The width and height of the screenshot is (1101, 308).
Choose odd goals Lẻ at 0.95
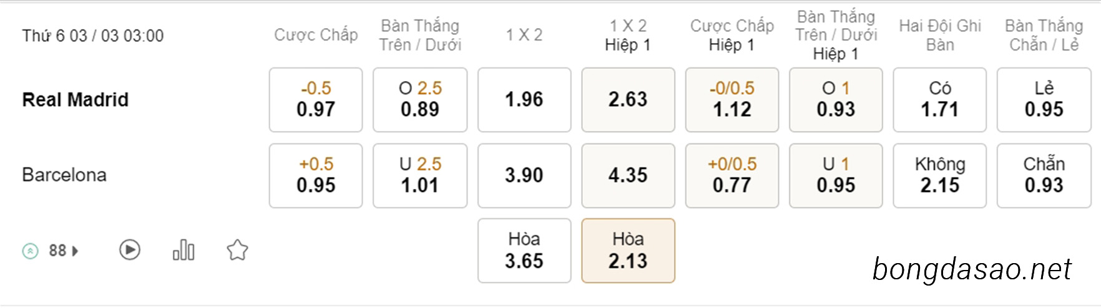click(1044, 100)
